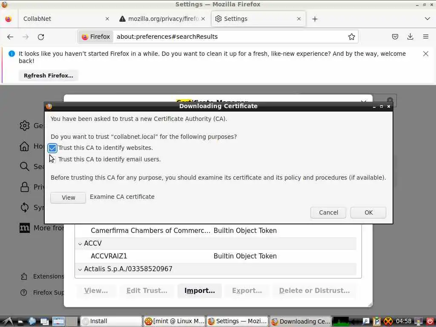Collapse the Actalis S.p.A. certificate group

[x=80, y=270]
